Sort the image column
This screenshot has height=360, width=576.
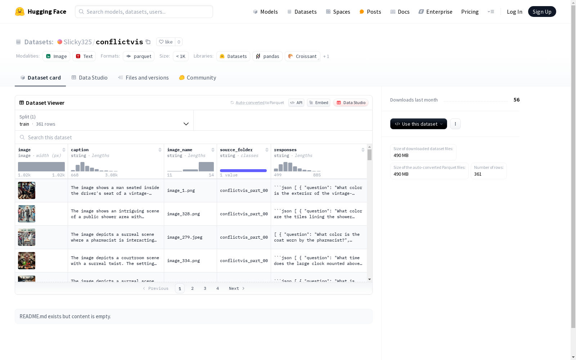click(64, 150)
